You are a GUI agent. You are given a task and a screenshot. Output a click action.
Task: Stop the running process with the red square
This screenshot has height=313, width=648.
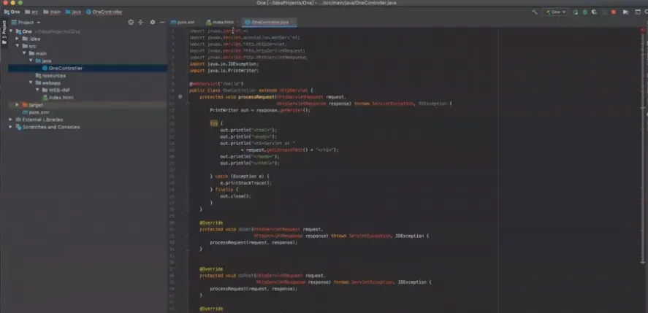click(614, 12)
